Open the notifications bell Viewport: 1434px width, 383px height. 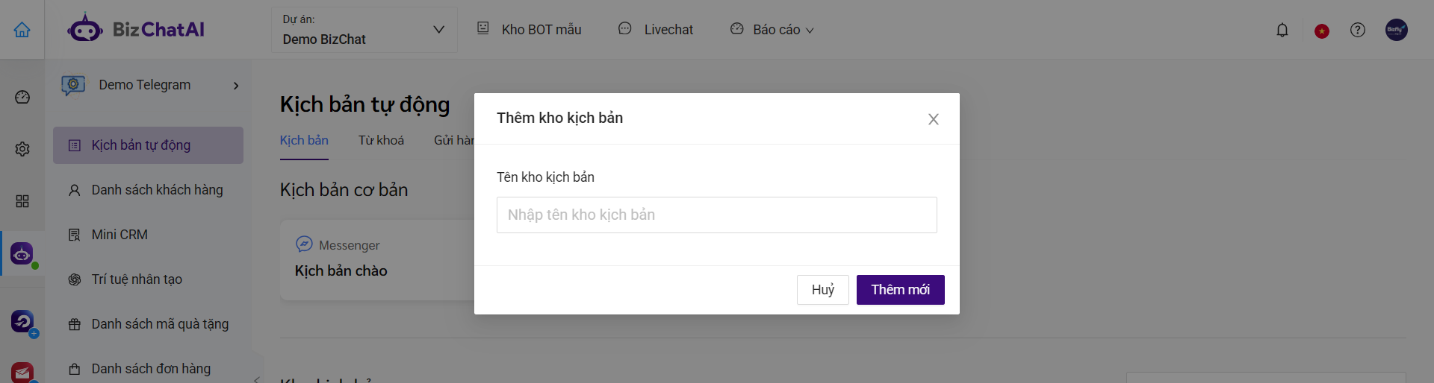tap(1282, 30)
